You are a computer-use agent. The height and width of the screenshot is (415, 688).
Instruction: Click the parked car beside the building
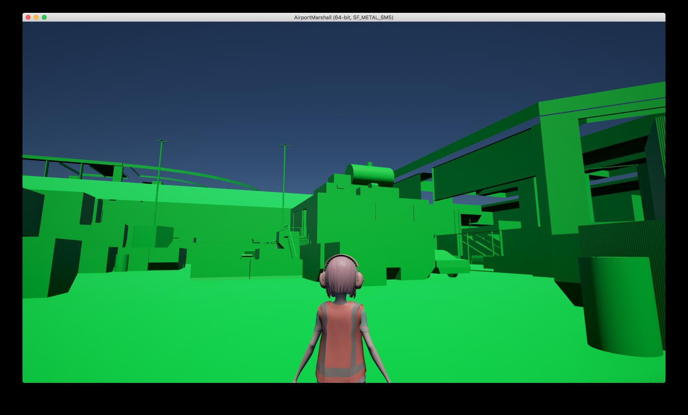[452, 263]
